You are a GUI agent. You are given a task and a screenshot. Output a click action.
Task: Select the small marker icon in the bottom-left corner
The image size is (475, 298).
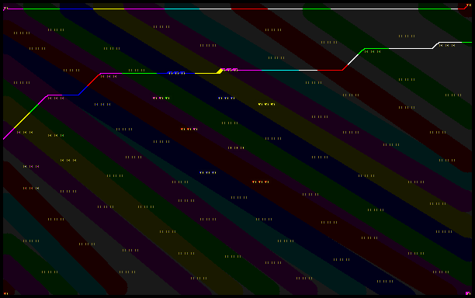coord(5,293)
